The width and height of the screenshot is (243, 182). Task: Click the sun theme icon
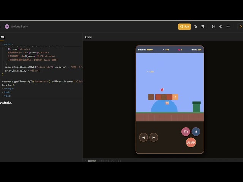click(x=228, y=27)
